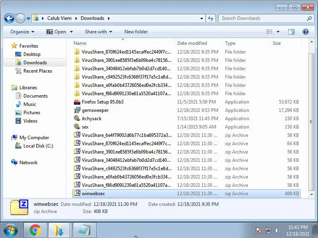318x238 pixels.
Task: Click the Forward navigation arrow button
Action: point(20,18)
